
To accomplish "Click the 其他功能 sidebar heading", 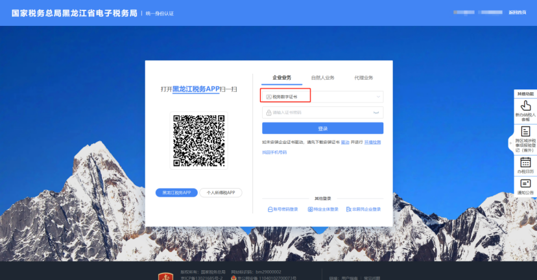I will 525,94.
